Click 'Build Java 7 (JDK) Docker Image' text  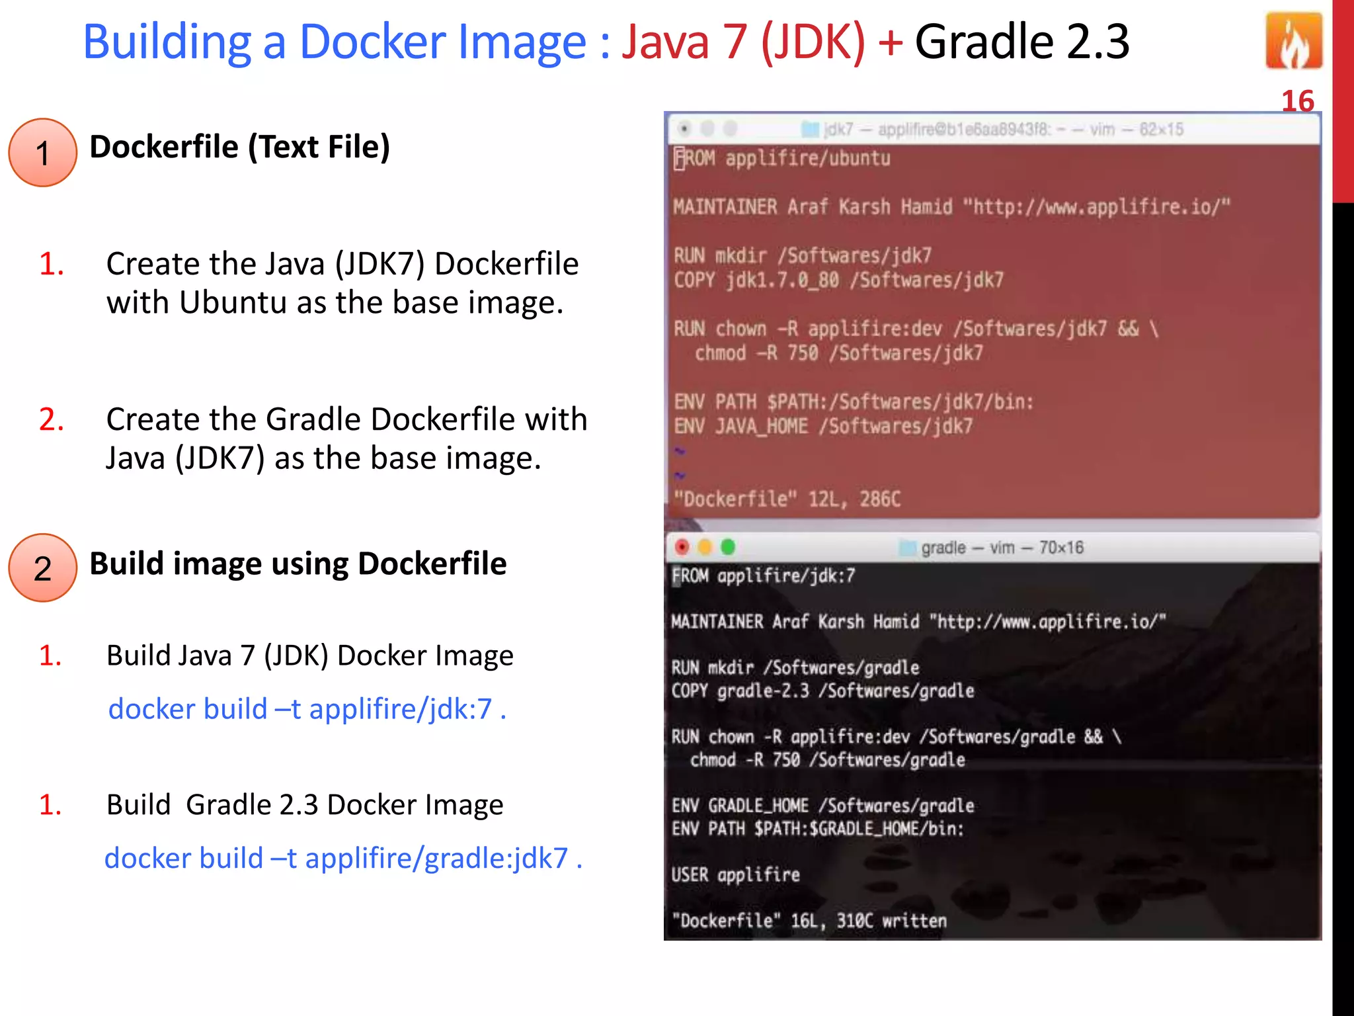310,656
